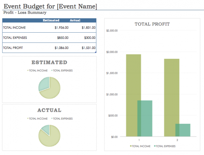Click TOTAL EXPENSES legend swatch in Actual chart
The height and width of the screenshot is (155, 204).
tap(52, 119)
